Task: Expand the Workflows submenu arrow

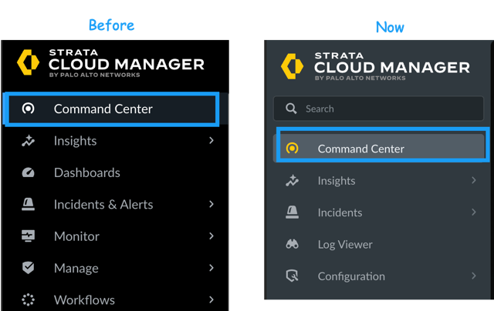Action: pyautogui.click(x=211, y=300)
